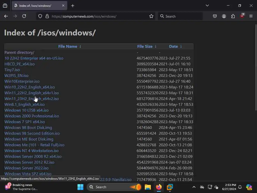This screenshot has height=193, width=257.
Task: Click the date 2024-Apr-18 21:42
Action: tap(175, 99)
